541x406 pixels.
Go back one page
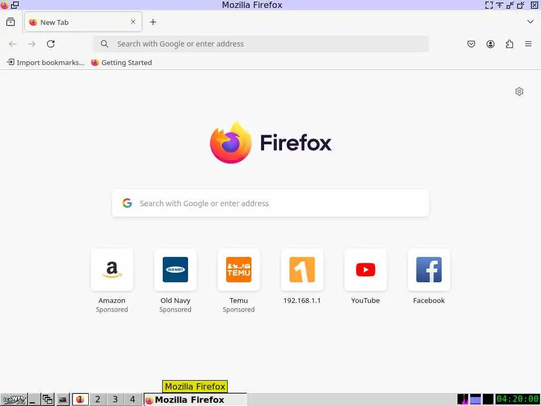(x=13, y=44)
